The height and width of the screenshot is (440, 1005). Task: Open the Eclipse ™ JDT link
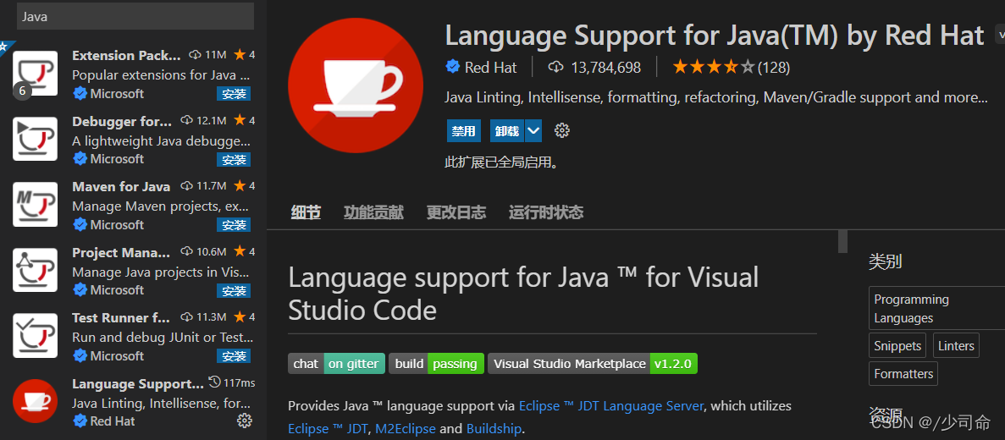pos(329,428)
